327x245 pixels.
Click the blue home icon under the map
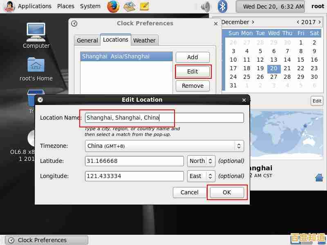point(318,177)
